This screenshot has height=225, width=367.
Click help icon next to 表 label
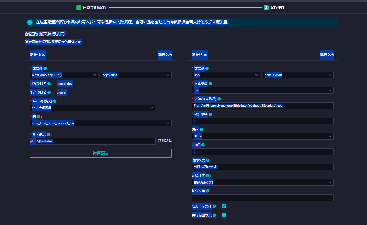click(39, 117)
